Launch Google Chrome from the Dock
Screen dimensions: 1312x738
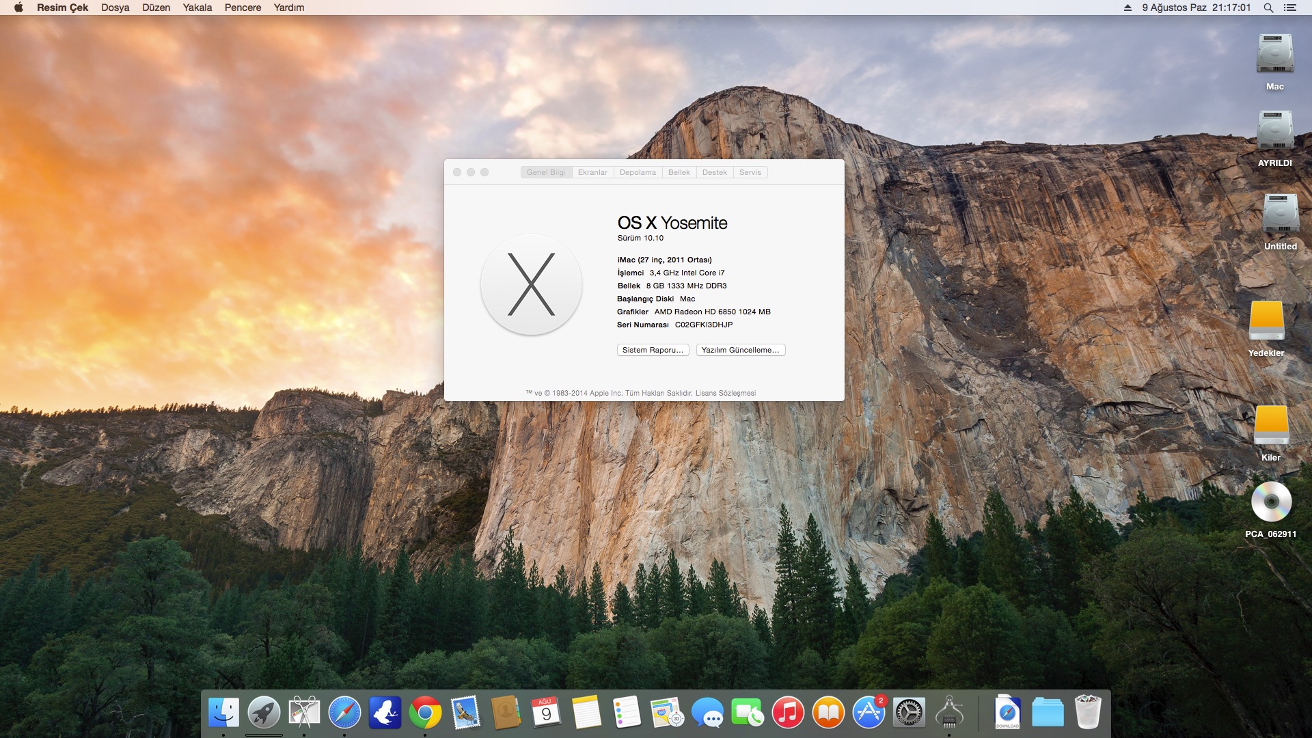click(x=425, y=713)
